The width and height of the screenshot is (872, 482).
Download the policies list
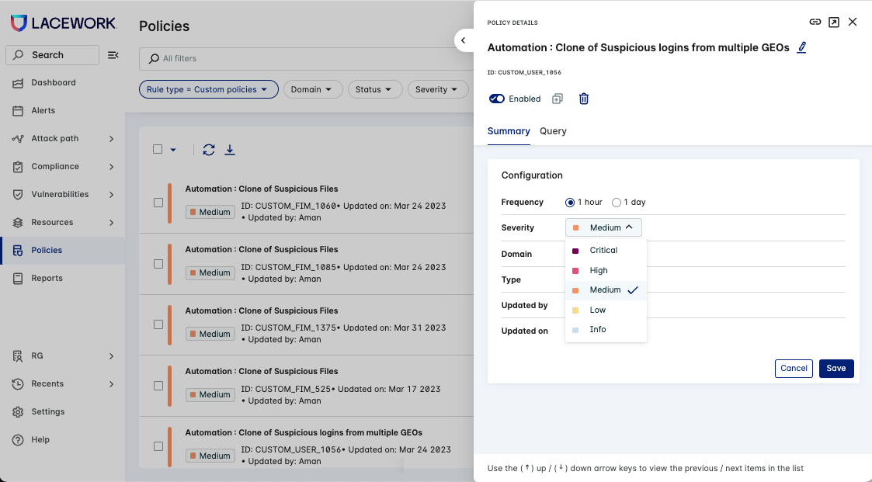(230, 149)
